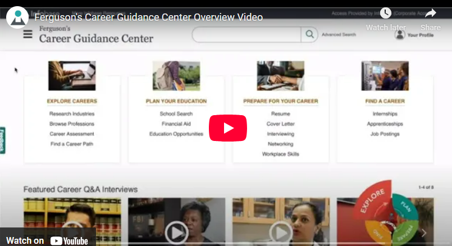The width and height of the screenshot is (452, 246).
Task: Open Internships link
Action: coord(385,113)
